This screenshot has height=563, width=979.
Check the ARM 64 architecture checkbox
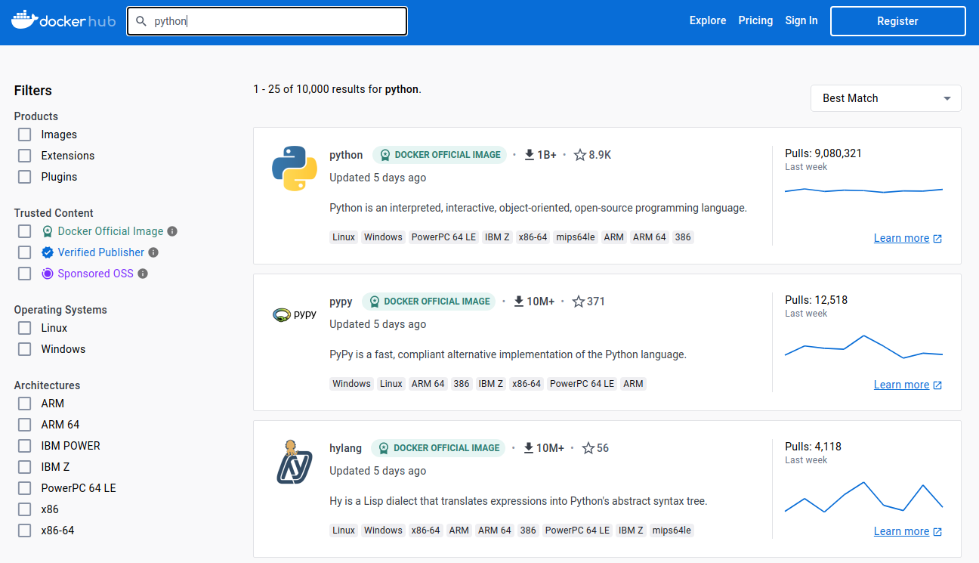coord(25,425)
